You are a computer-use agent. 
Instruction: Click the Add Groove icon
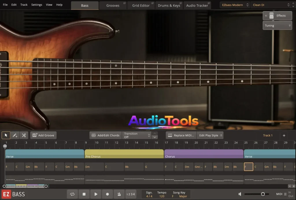pyautogui.click(x=35, y=135)
